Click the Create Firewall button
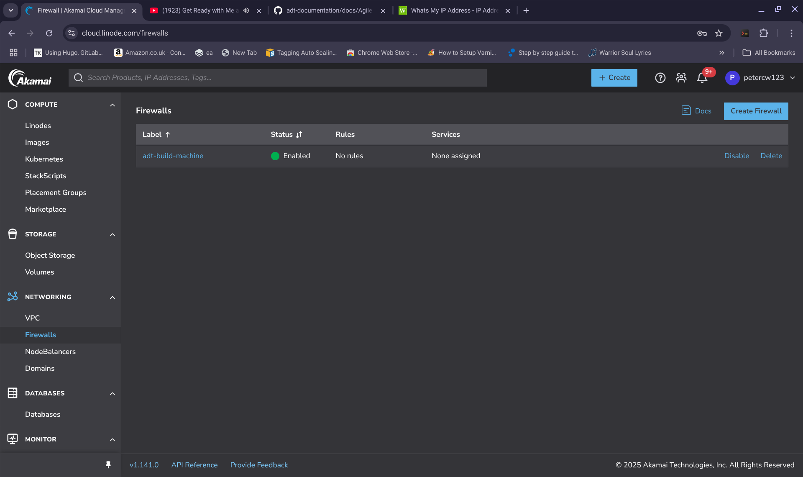Viewport: 803px width, 477px height. pos(756,111)
